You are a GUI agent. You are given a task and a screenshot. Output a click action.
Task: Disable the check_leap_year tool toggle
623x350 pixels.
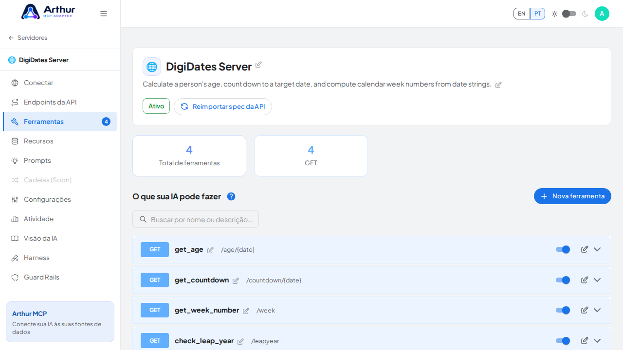563,341
